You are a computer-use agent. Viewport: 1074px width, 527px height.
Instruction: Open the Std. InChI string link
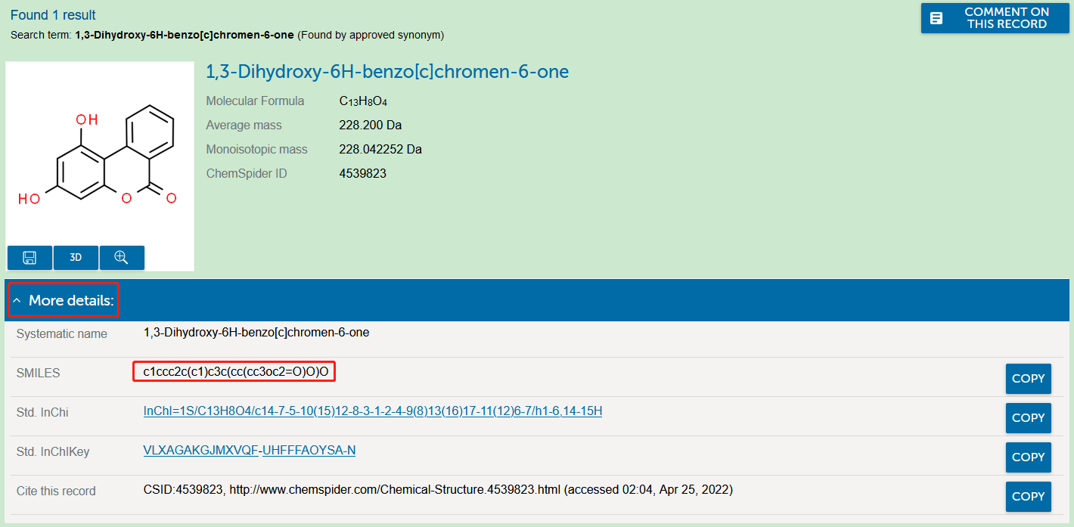[x=373, y=411]
